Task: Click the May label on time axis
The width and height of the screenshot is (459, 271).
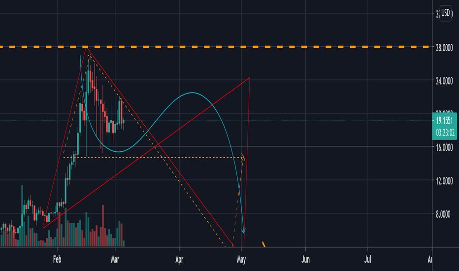Action: (x=241, y=259)
